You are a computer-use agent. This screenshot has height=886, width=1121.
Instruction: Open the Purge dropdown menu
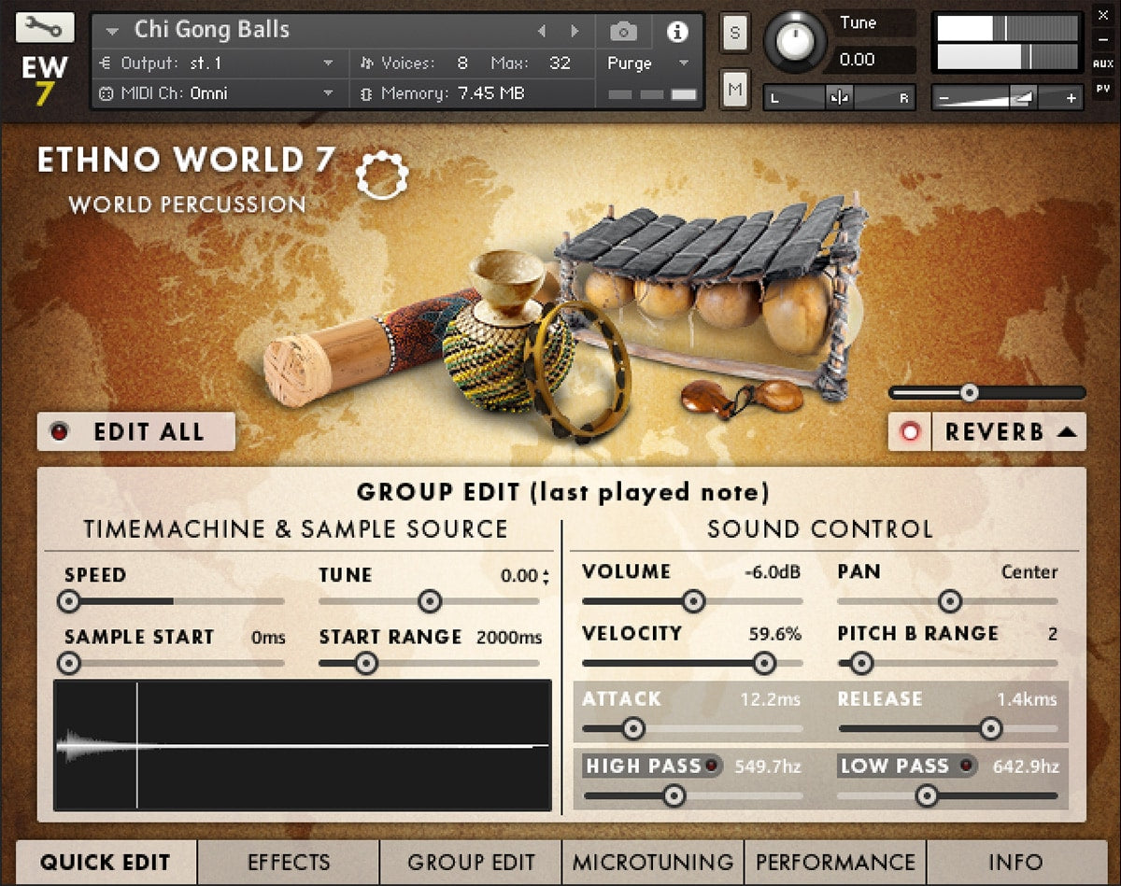(648, 63)
